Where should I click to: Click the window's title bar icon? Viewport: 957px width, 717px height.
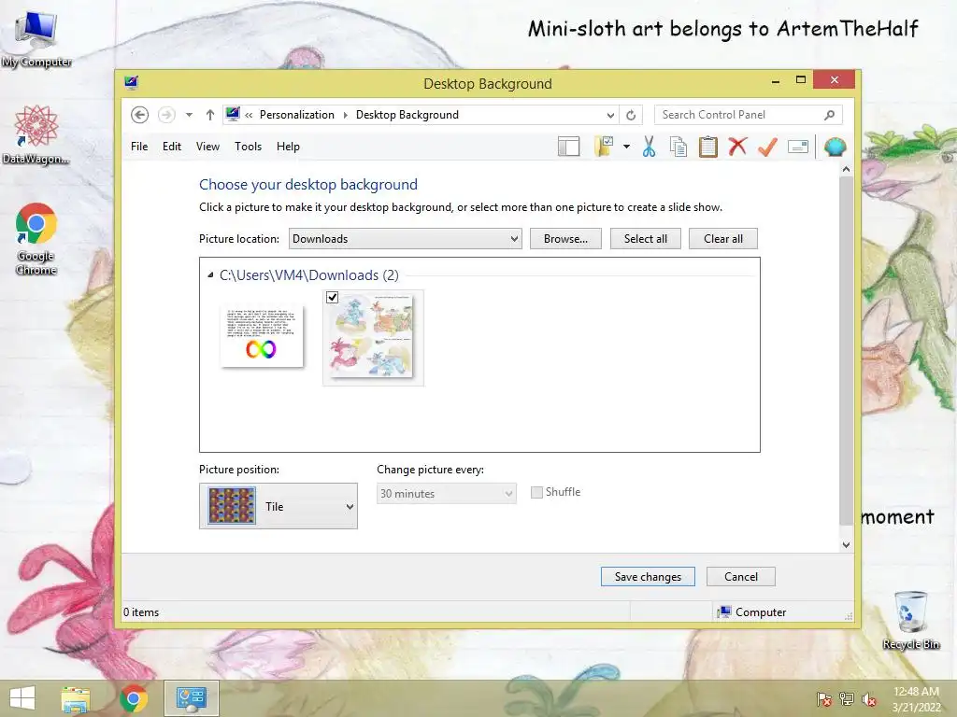click(131, 82)
